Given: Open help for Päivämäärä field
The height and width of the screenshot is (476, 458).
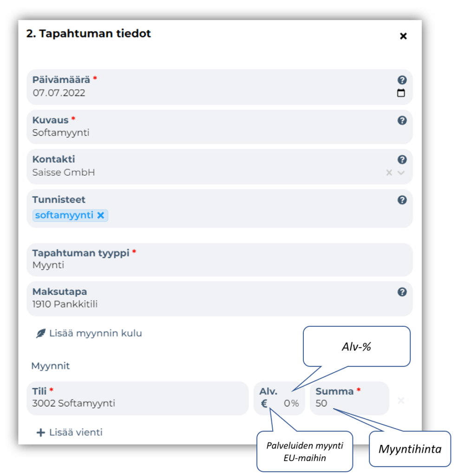Looking at the screenshot, I should pos(402,80).
